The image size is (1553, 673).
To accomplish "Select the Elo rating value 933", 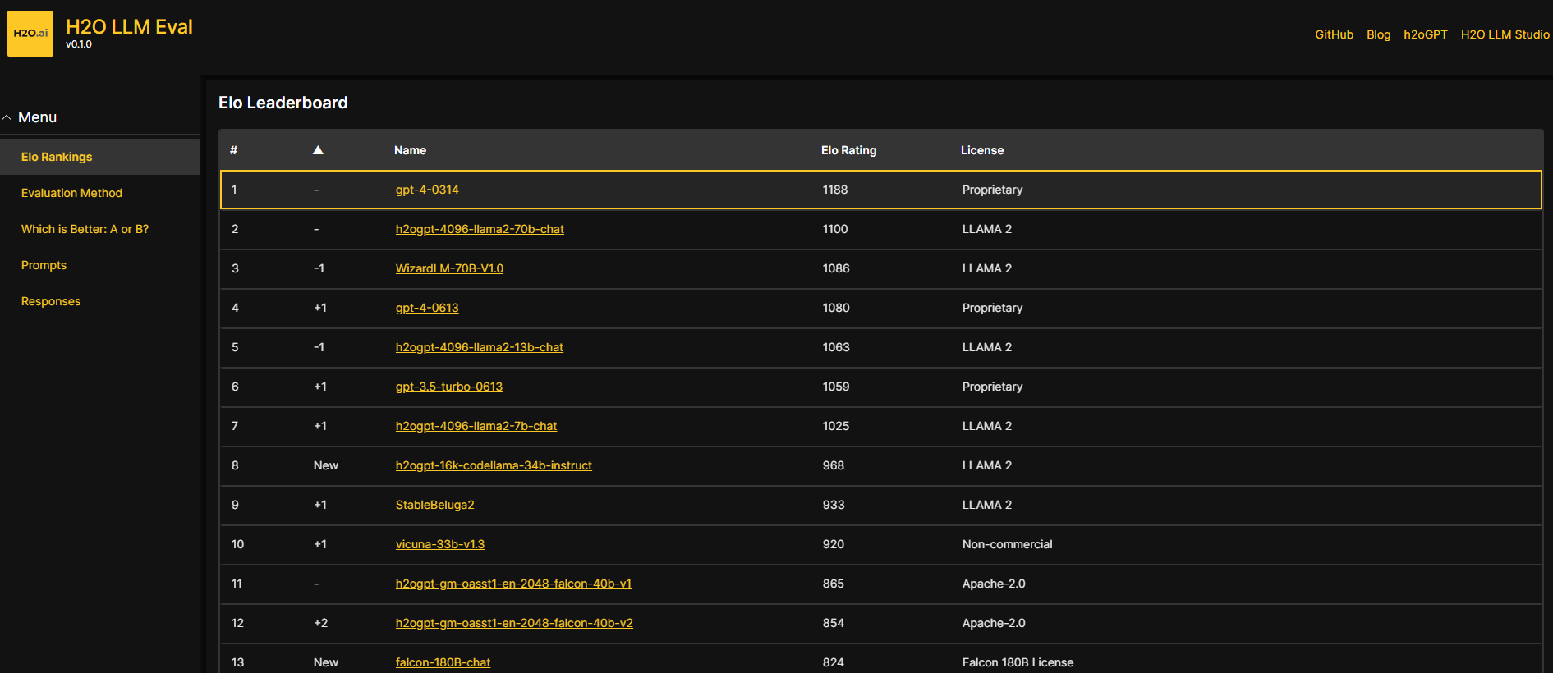I will pos(834,505).
